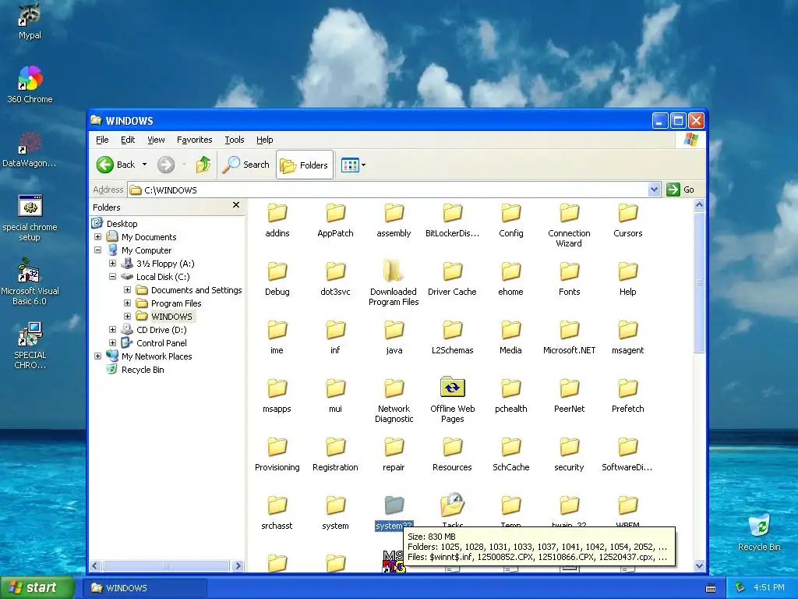The image size is (798, 599).
Task: Close the Folders pane
Action: (235, 205)
